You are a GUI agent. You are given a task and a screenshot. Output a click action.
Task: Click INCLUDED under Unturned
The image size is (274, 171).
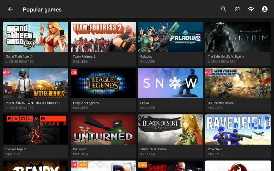pos(80,154)
